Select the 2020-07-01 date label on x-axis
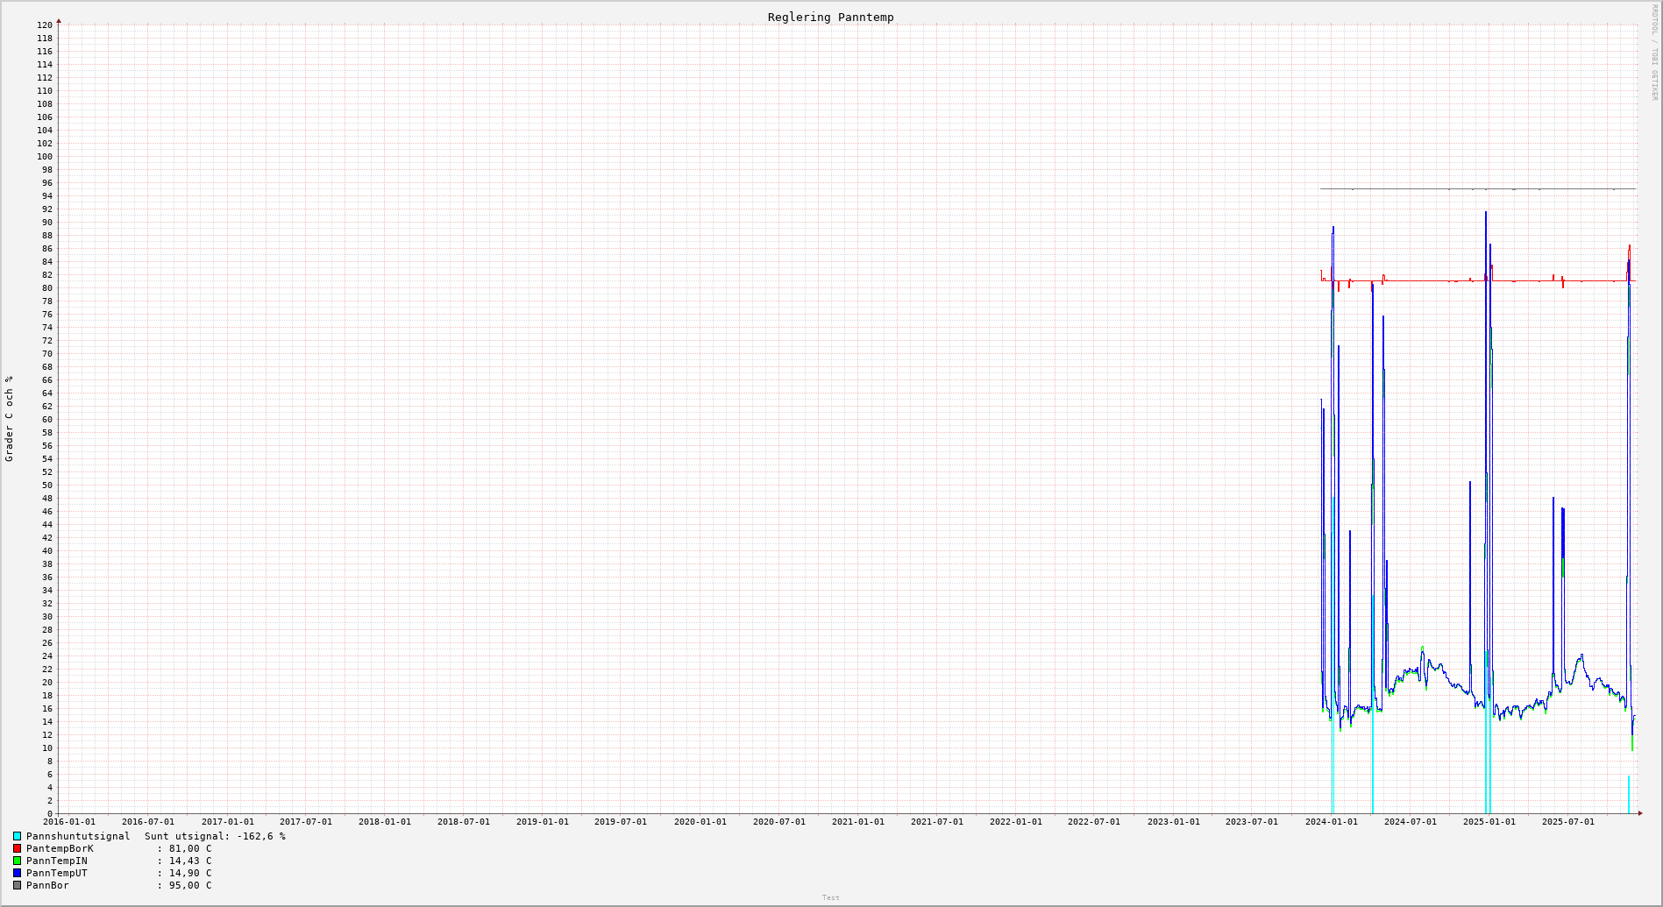The image size is (1663, 907). pos(778,822)
